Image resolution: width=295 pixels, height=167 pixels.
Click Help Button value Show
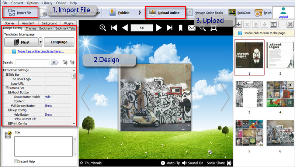[x=48, y=115]
